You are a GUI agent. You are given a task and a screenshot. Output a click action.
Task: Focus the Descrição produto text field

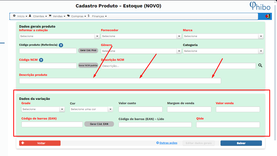(120, 81)
